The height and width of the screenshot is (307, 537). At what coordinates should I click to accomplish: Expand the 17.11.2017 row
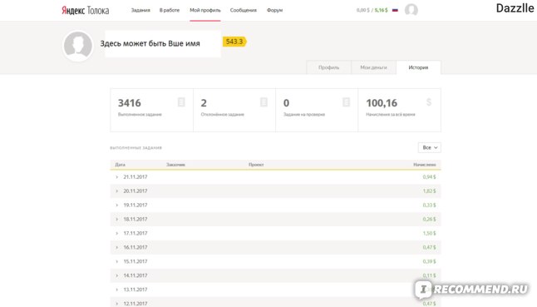point(116,233)
